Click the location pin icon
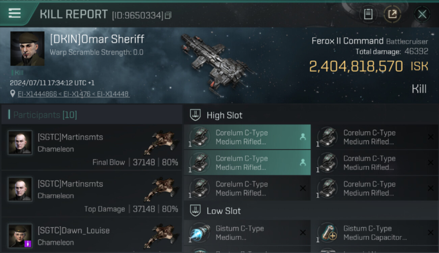The image size is (439, 253). pyautogui.click(x=13, y=94)
